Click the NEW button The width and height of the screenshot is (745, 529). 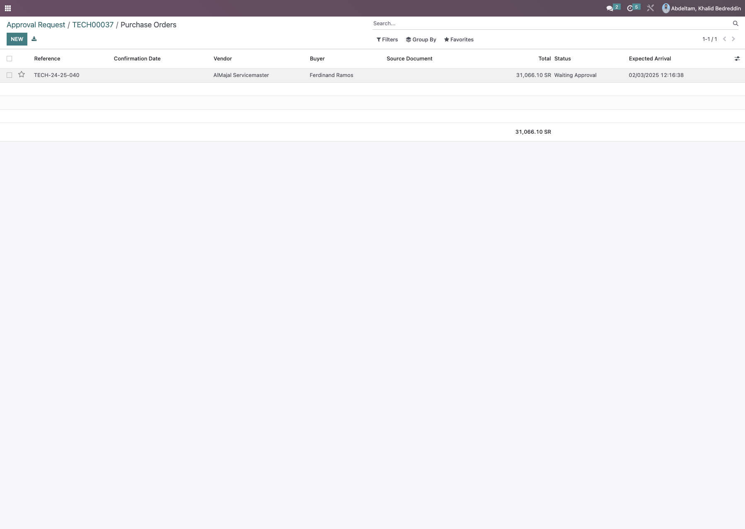coord(17,39)
